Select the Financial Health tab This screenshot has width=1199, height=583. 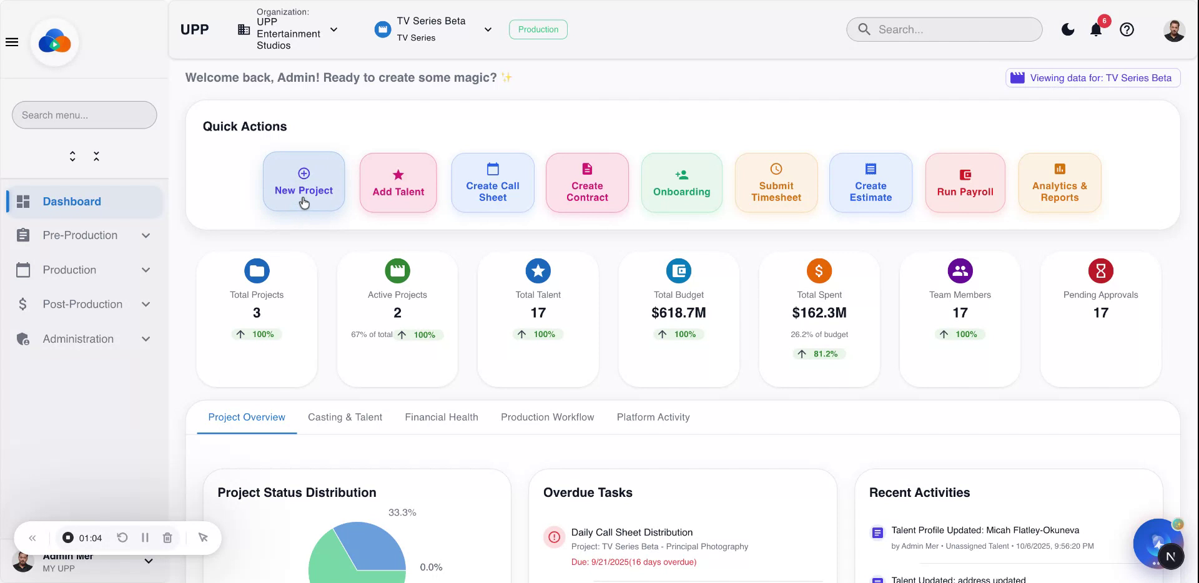click(x=441, y=417)
